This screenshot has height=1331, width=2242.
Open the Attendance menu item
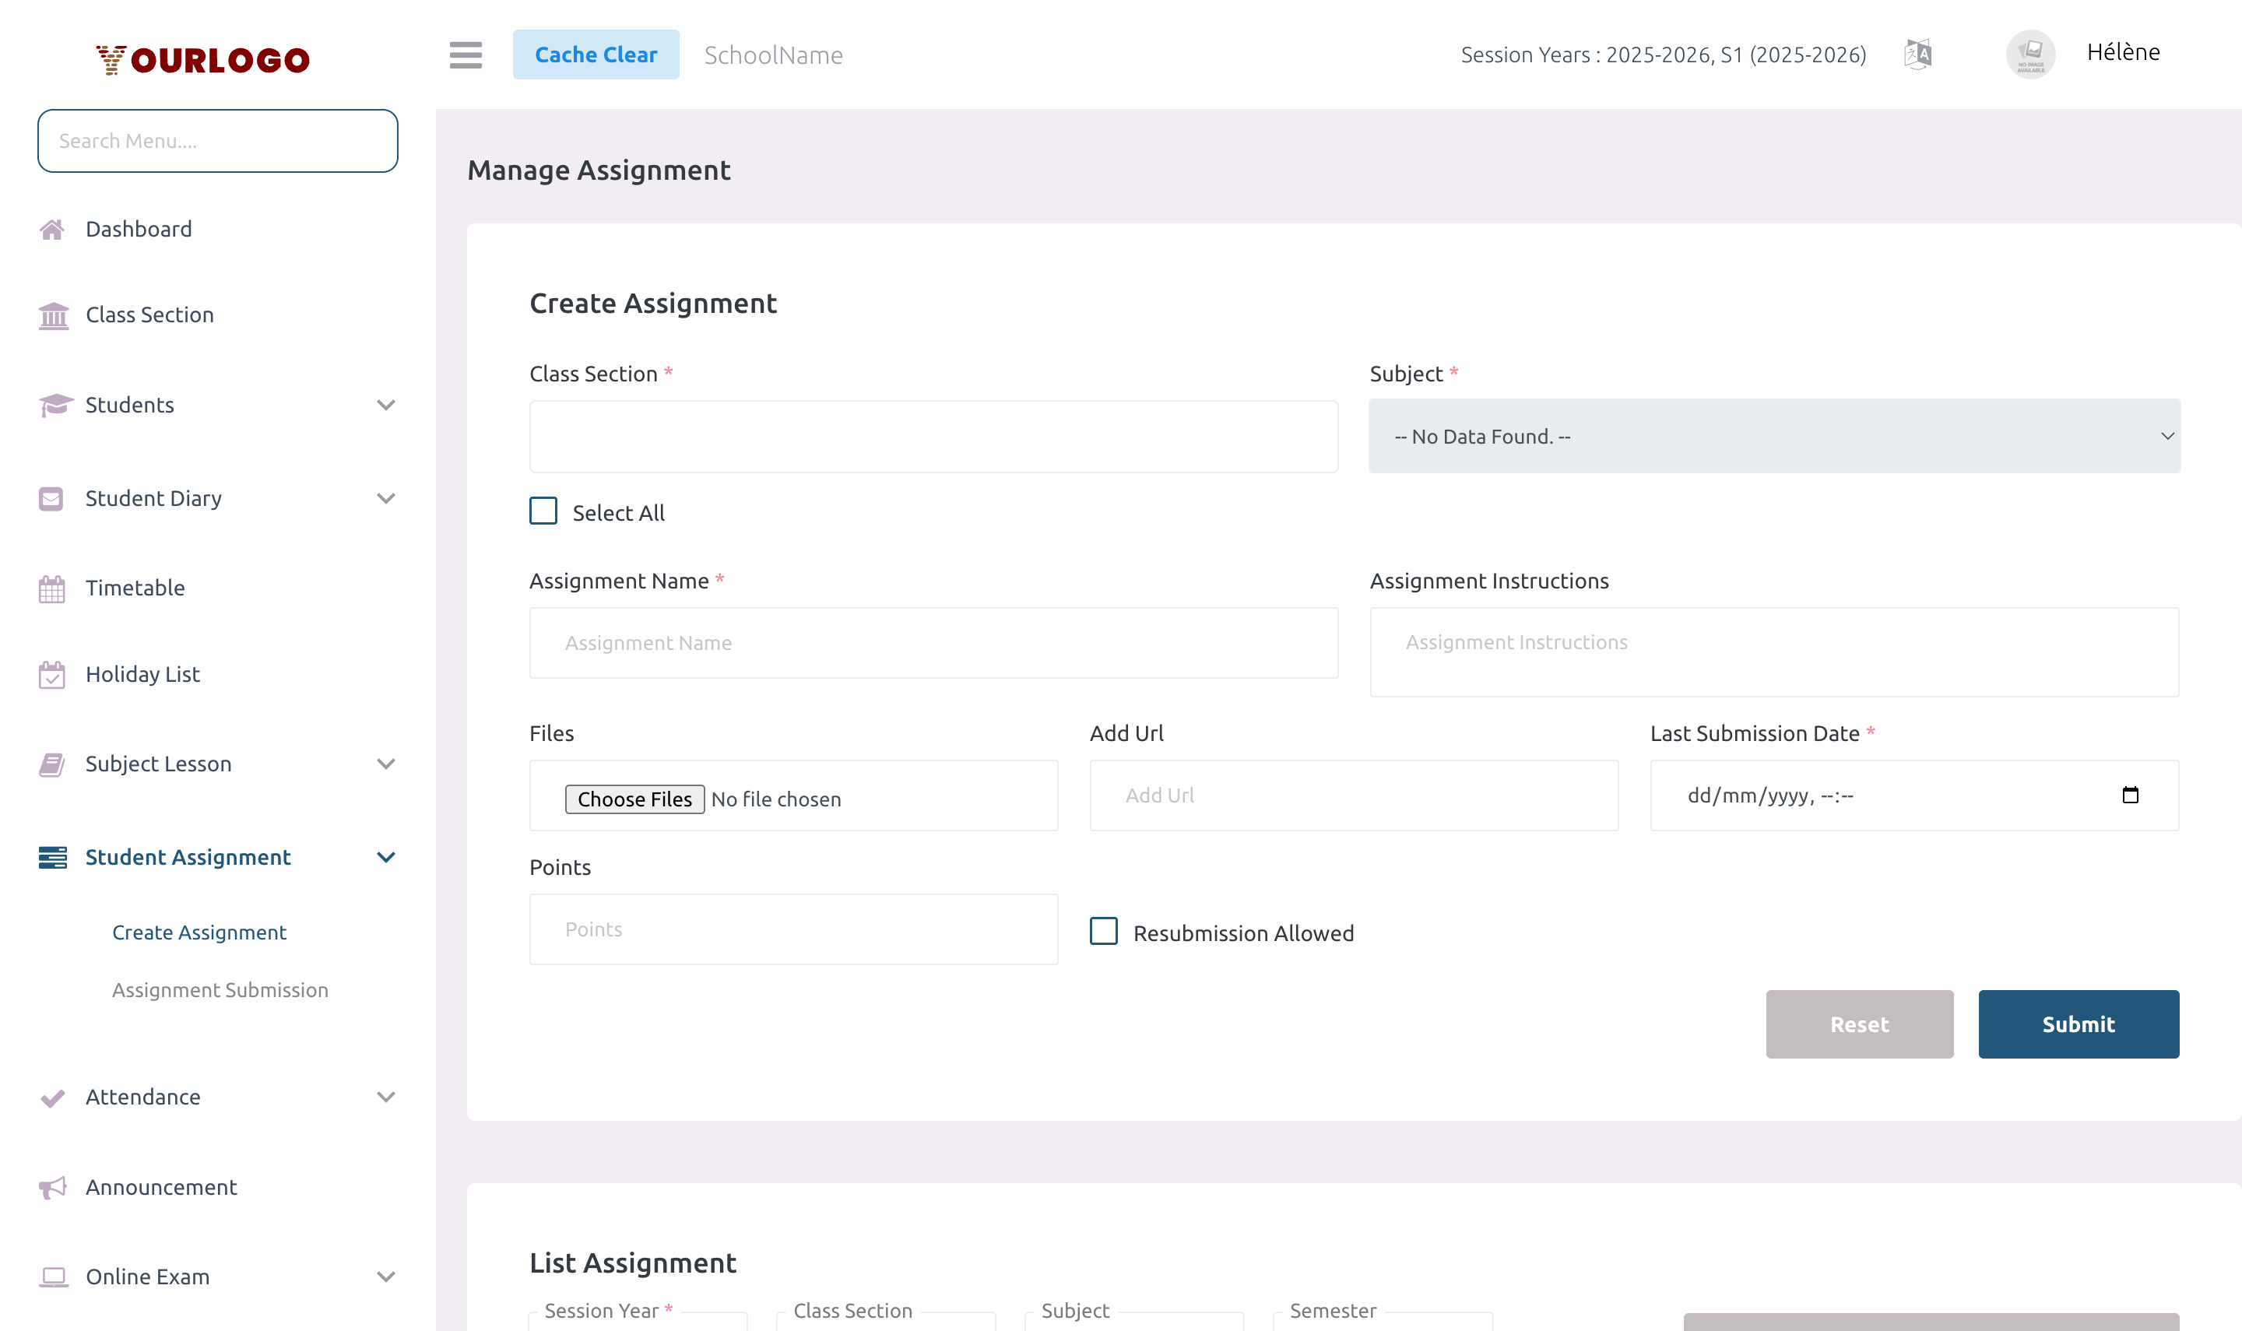click(142, 1097)
